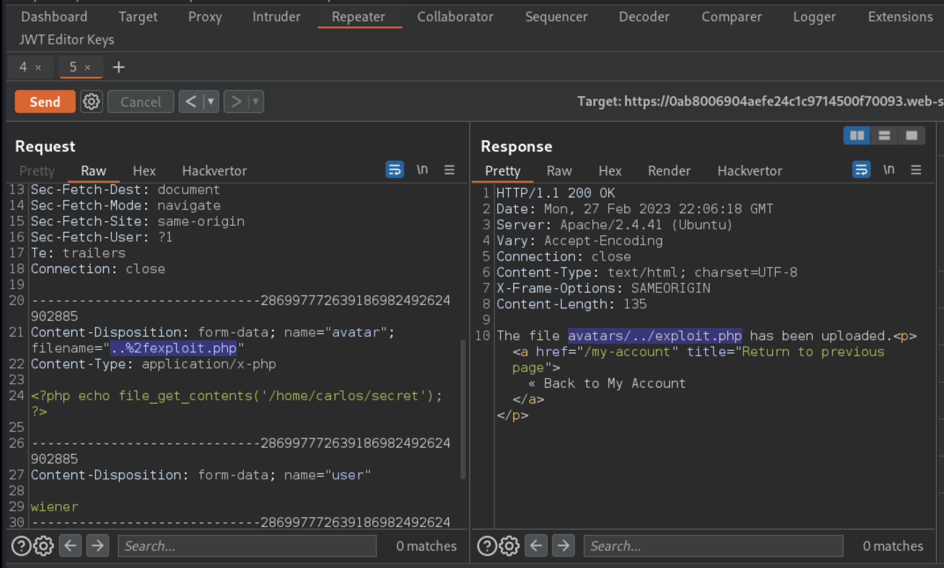Select side-by-side layout view

pos(857,136)
